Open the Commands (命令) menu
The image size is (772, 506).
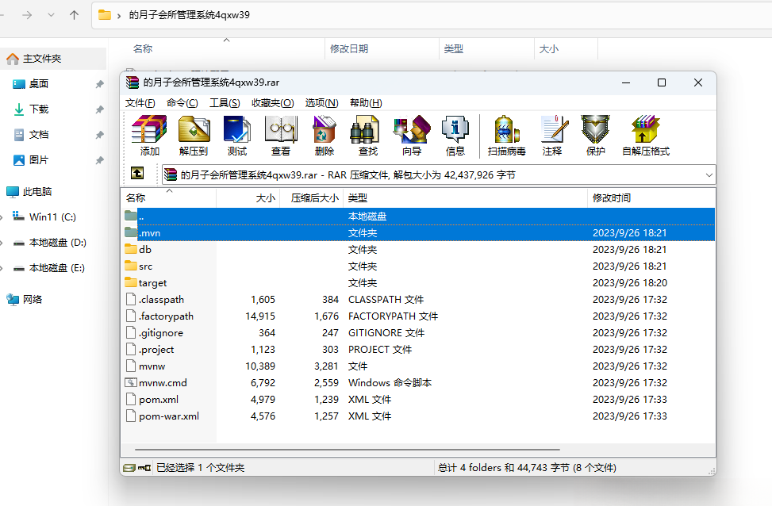point(182,103)
